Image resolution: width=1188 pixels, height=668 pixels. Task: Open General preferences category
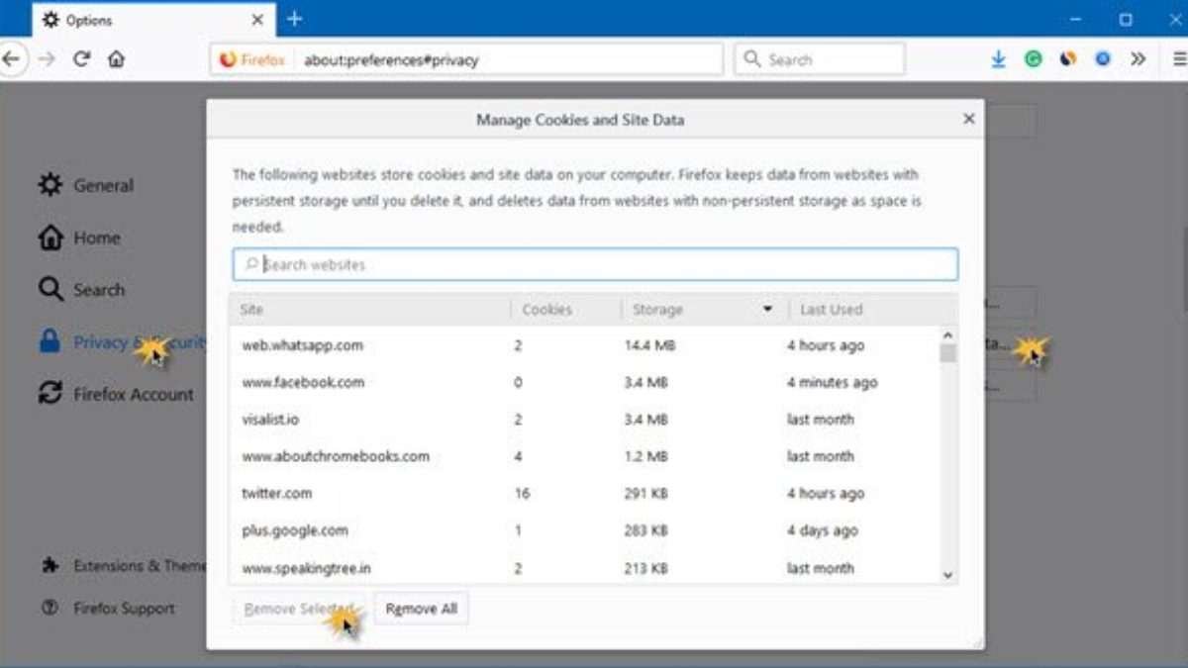tap(86, 185)
